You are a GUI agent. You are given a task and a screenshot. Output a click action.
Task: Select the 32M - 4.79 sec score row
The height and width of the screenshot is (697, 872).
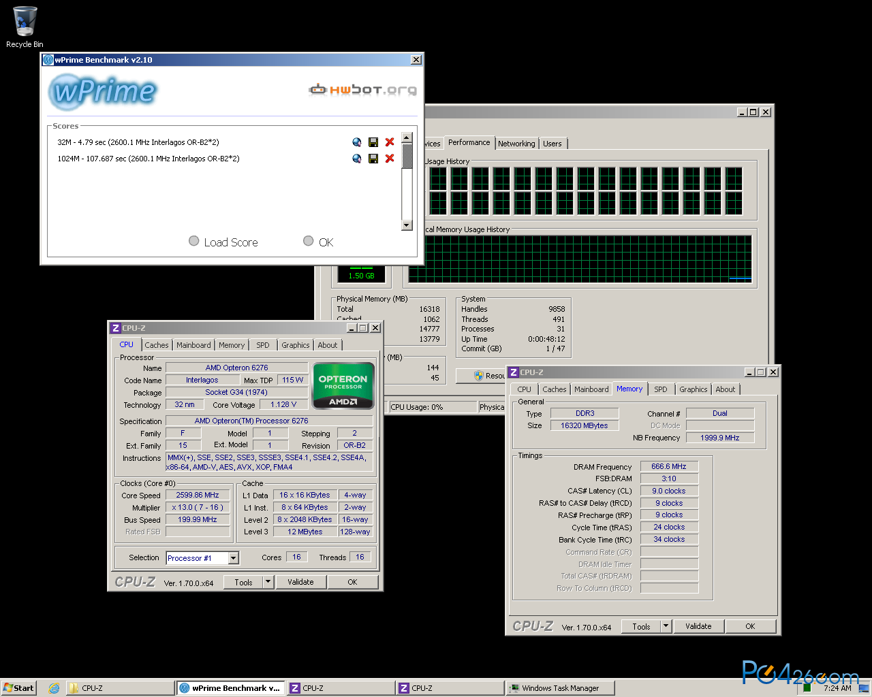[x=138, y=142]
